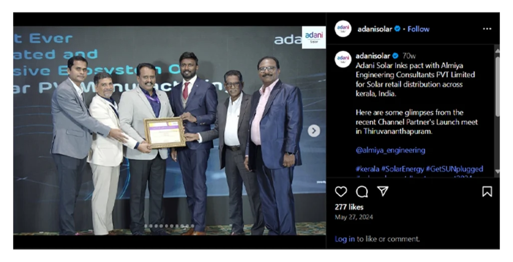The height and width of the screenshot is (262, 513).
Task: Advance to next photo with arrow
Action: pyautogui.click(x=314, y=131)
